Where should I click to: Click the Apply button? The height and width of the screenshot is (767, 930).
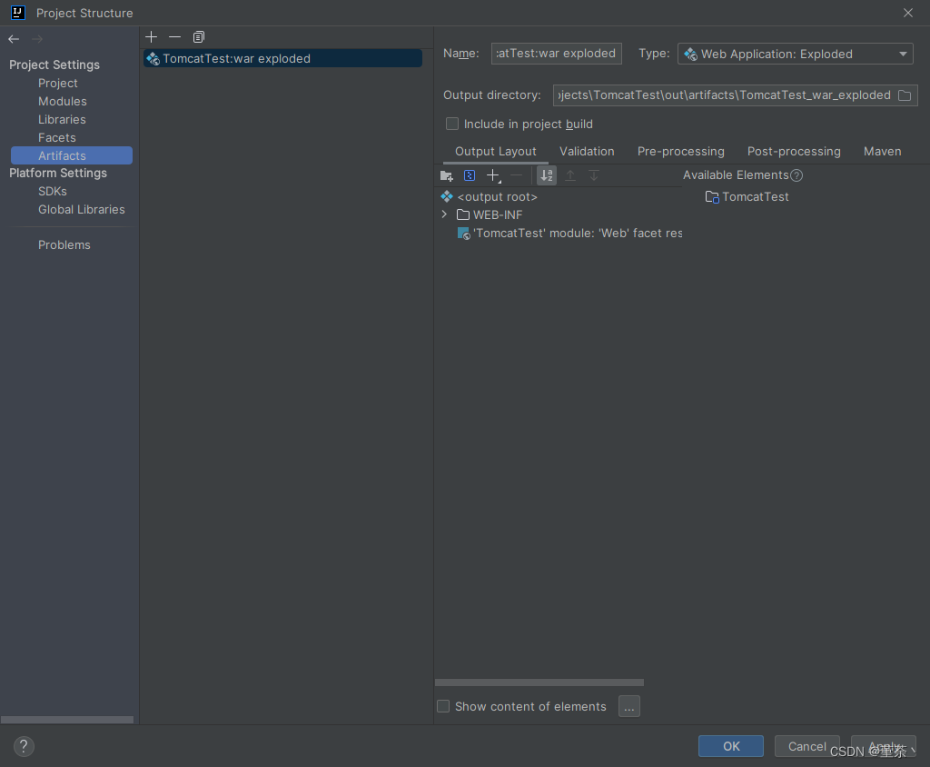(883, 746)
